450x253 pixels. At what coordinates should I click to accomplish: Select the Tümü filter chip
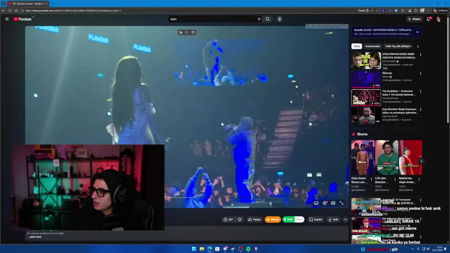356,46
